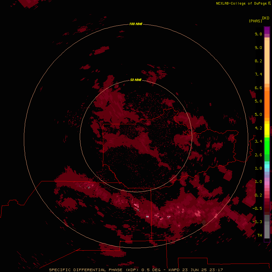272x272 pixels.
Task: Click the 0.2 value on the color scale
Action: pos(258,195)
